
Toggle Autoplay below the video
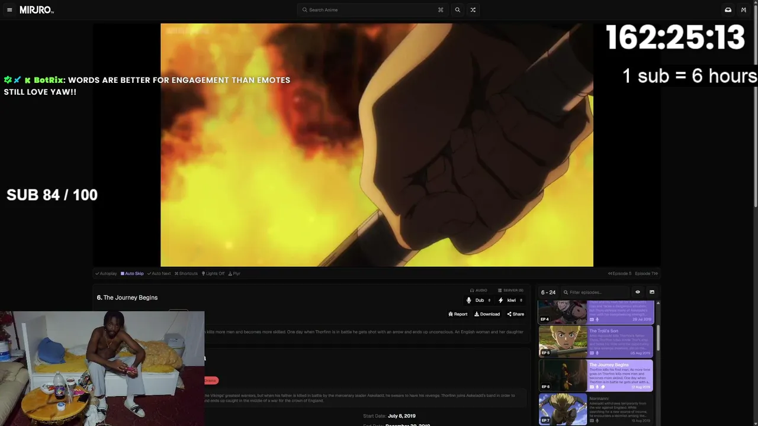pos(106,273)
